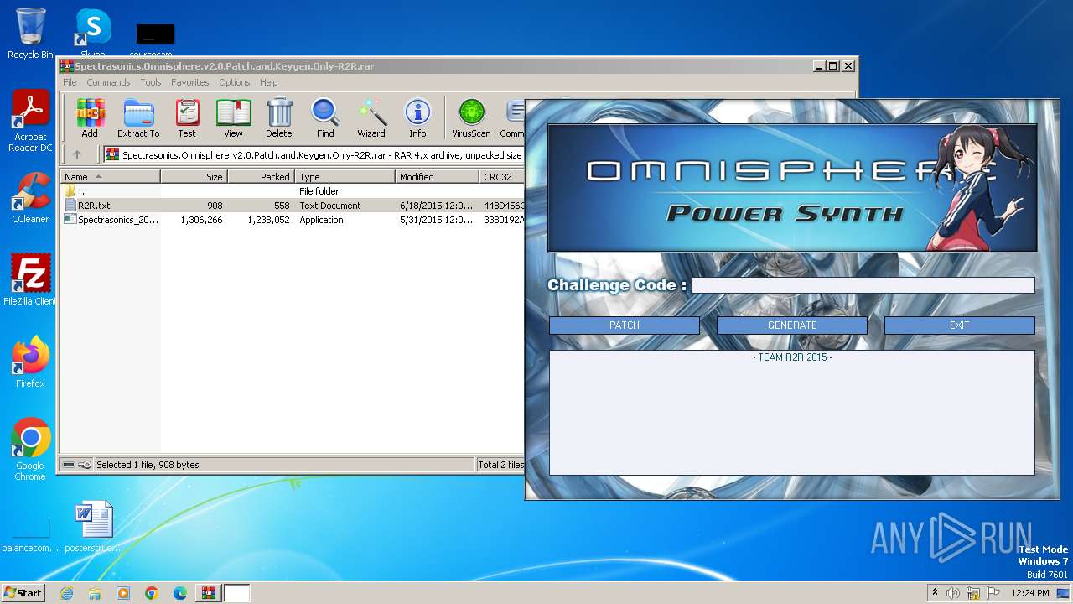Open Acrobat Reader DC desktop icon

tap(30, 121)
